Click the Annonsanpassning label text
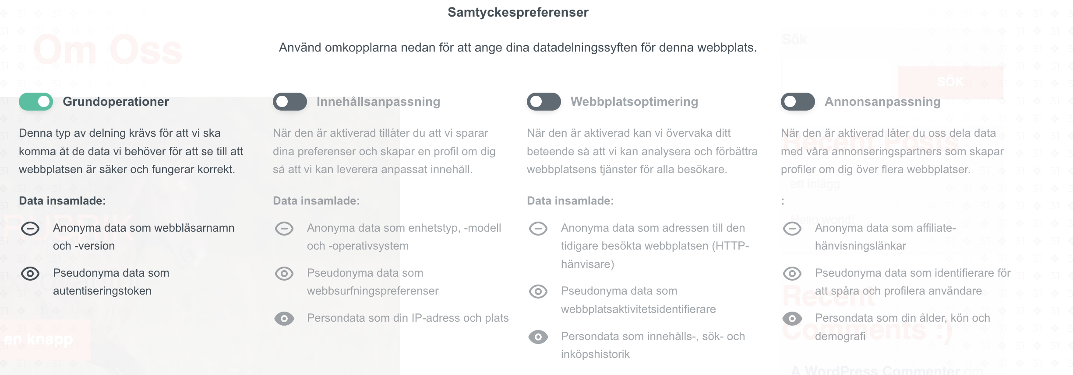 tap(882, 102)
